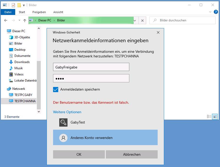
Task: Open the Datei menu
Action: [x=8, y=12]
